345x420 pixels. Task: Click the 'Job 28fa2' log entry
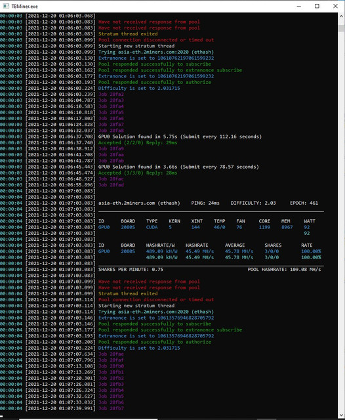[x=111, y=94]
